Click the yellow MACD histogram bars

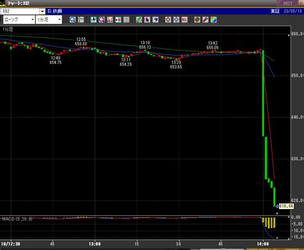pyautogui.click(x=269, y=222)
